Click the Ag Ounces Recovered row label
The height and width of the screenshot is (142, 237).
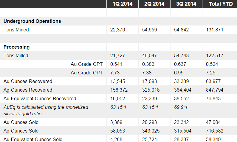click(x=28, y=90)
